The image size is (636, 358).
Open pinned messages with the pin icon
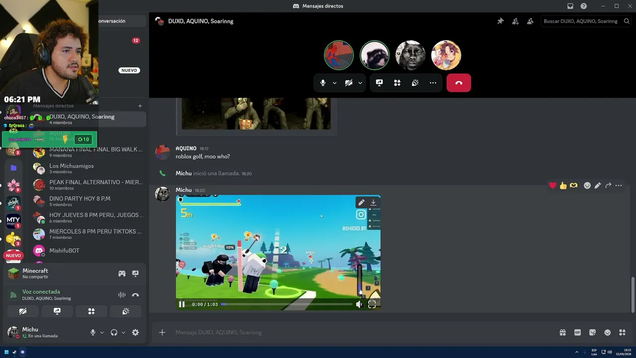point(500,21)
